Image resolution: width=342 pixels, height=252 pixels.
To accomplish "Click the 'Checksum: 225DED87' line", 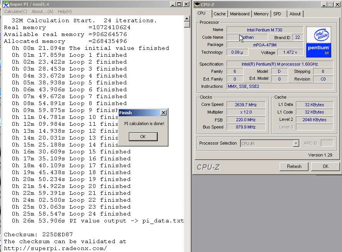I will coord(38,234).
